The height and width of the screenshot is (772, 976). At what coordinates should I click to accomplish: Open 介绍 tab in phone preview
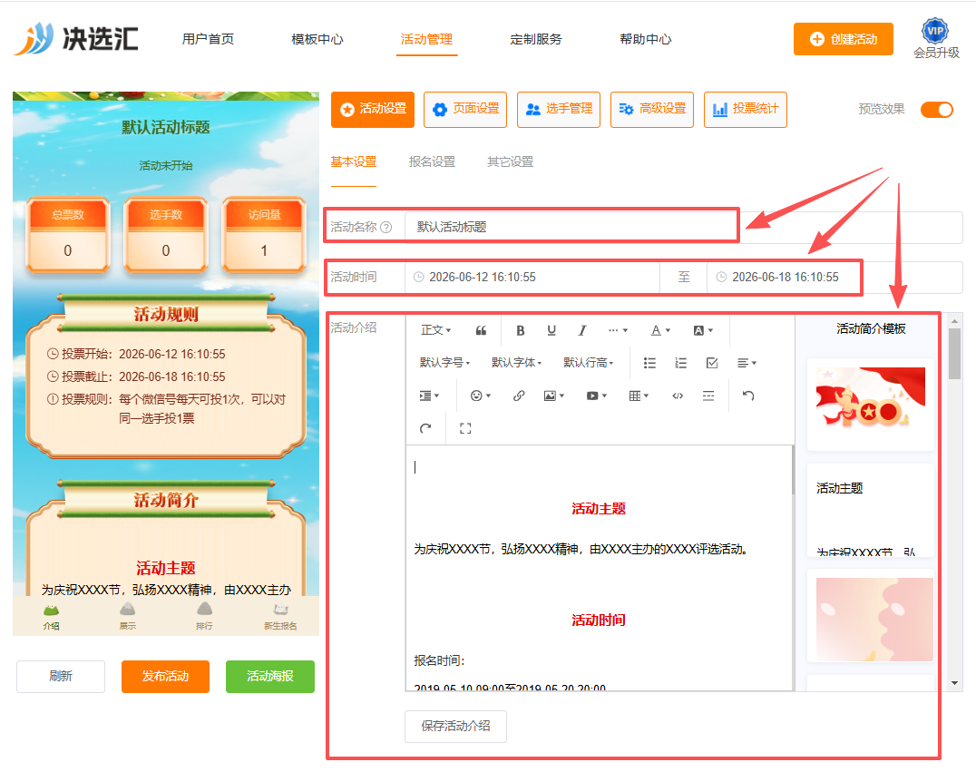[51, 616]
